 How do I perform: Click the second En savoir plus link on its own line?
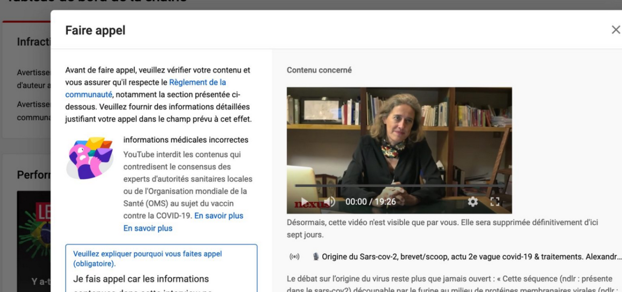148,228
